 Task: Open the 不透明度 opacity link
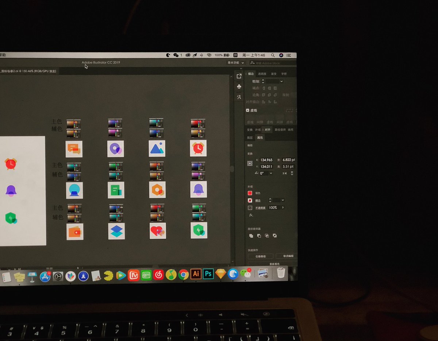click(x=261, y=208)
